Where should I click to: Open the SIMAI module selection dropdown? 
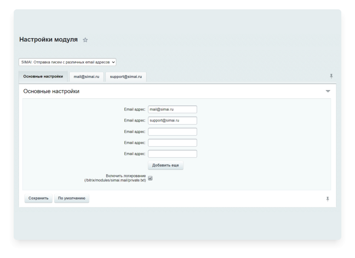pos(67,63)
